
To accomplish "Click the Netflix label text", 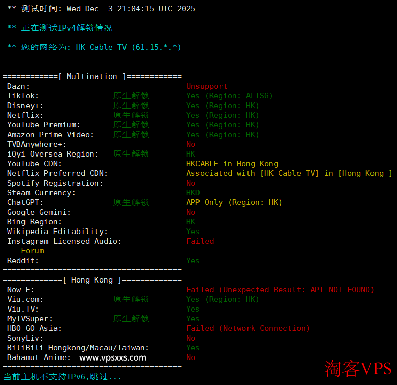I will tap(25, 115).
